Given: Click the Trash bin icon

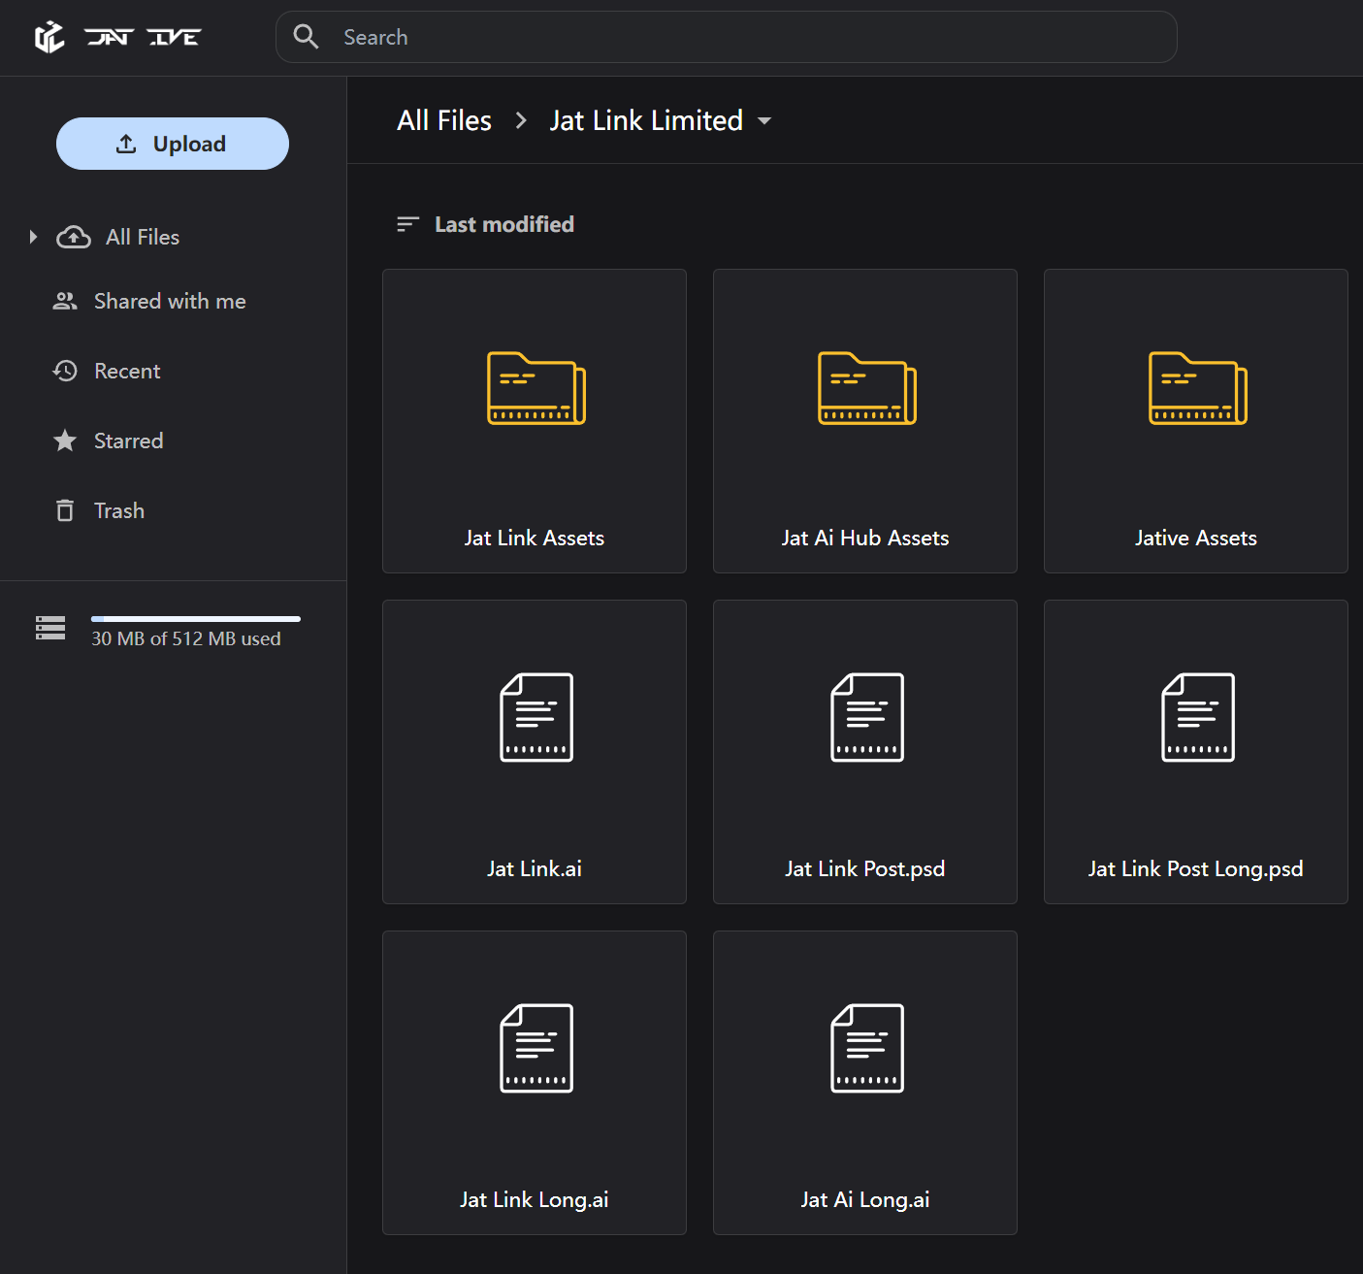Looking at the screenshot, I should point(65,510).
